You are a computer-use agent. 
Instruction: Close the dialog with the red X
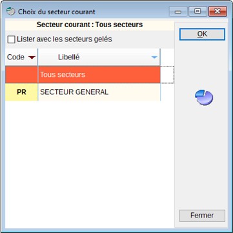[218, 12]
